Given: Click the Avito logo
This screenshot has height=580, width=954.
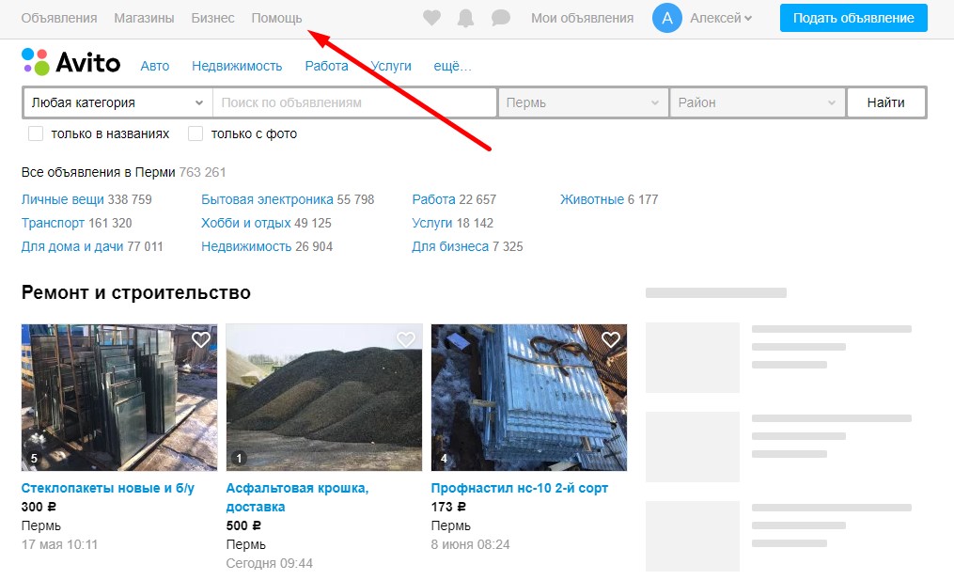Looking at the screenshot, I should click(x=71, y=62).
